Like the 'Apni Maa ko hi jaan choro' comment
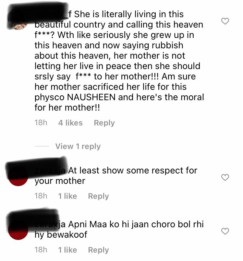This screenshot has width=243, height=261. point(225,231)
